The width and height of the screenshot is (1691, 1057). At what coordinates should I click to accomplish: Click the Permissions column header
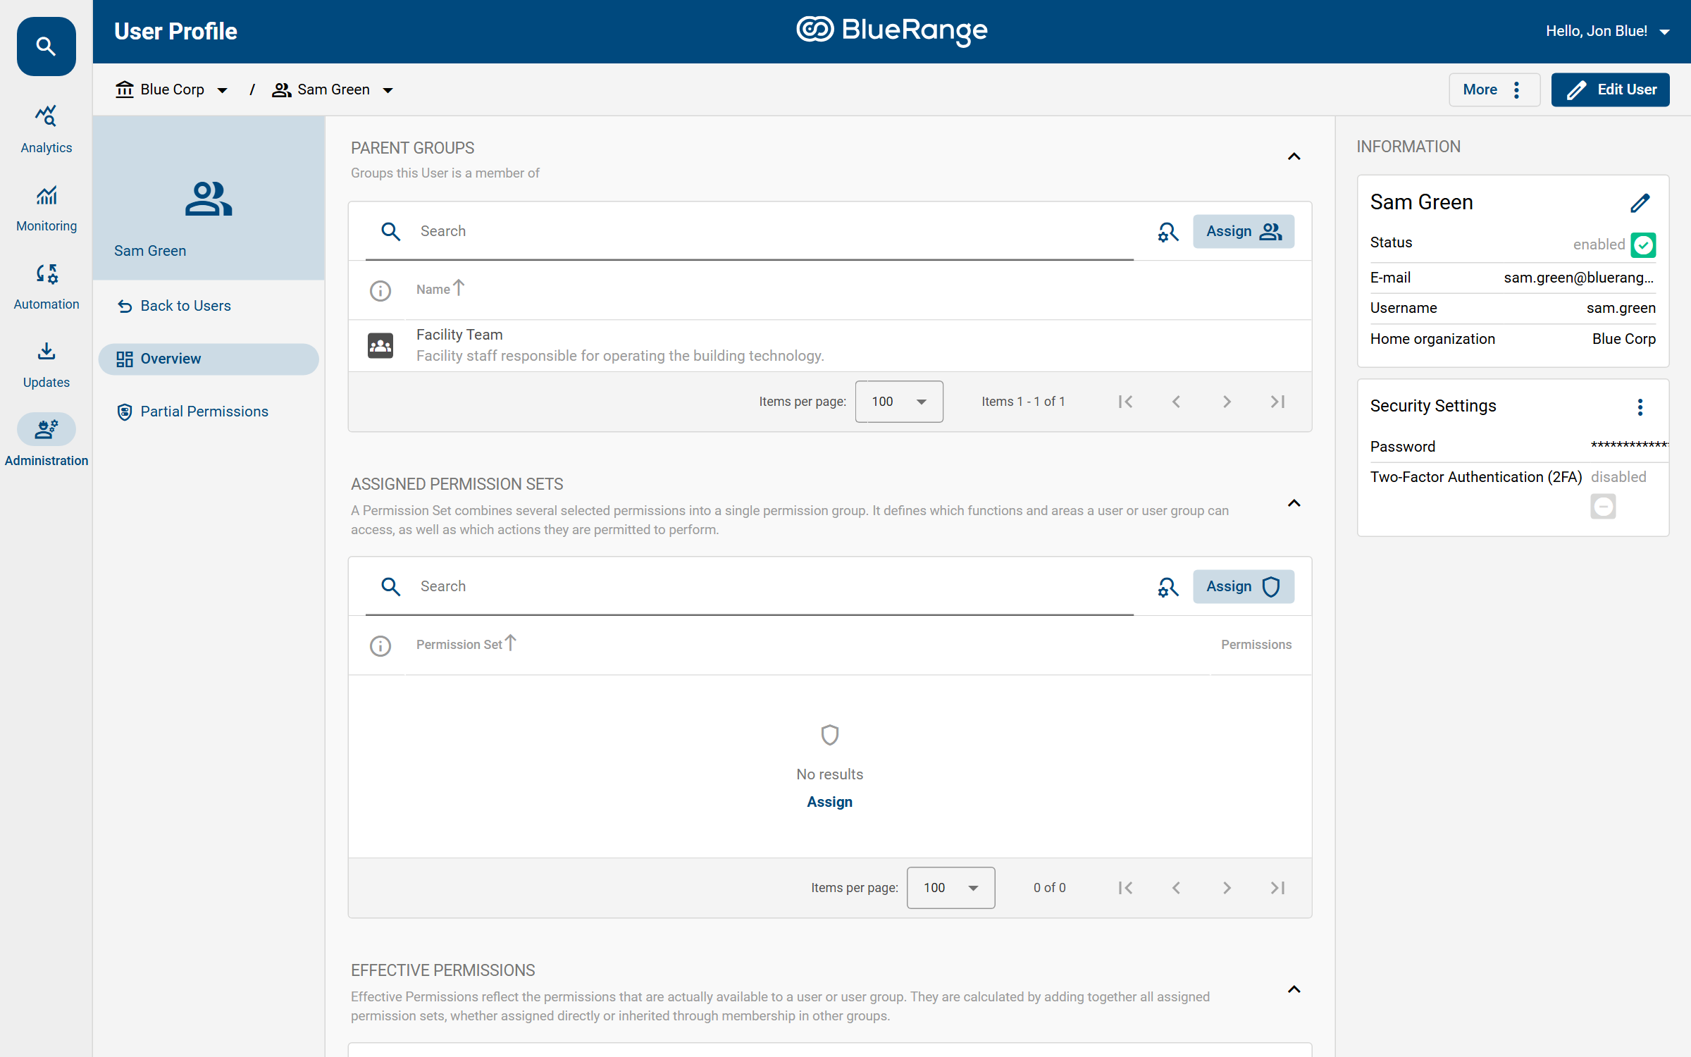coord(1256,645)
